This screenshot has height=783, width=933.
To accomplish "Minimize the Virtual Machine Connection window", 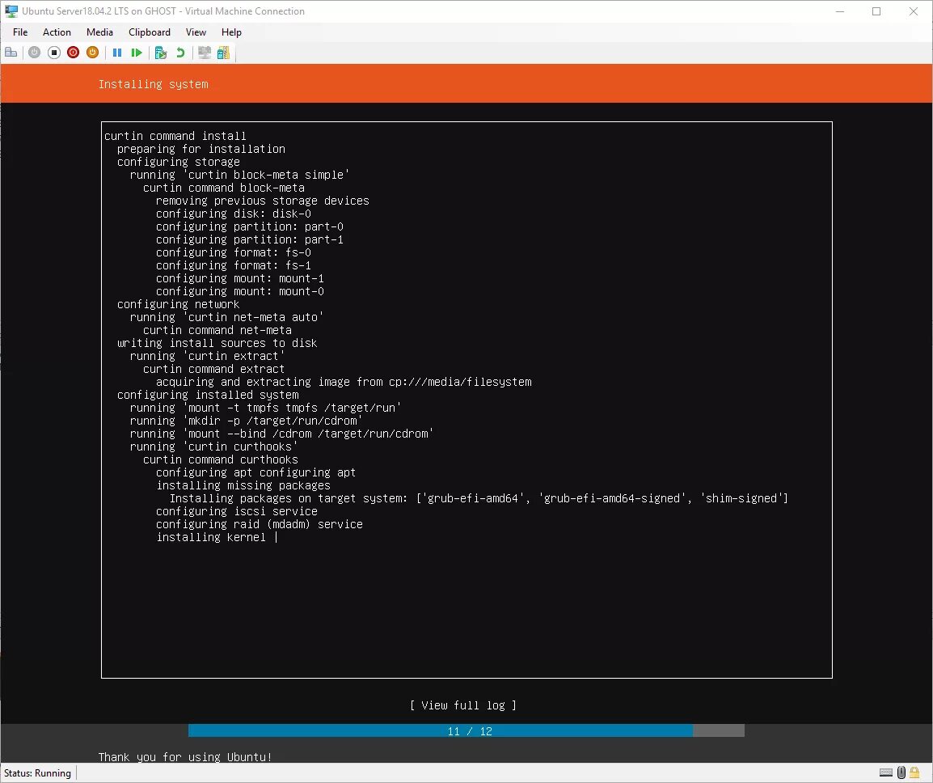I will point(839,11).
